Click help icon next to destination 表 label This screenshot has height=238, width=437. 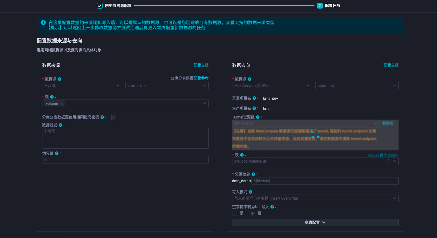242,155
